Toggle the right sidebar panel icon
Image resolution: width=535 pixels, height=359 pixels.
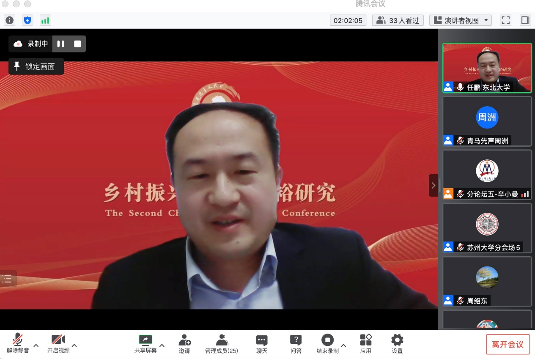pyautogui.click(x=525, y=20)
